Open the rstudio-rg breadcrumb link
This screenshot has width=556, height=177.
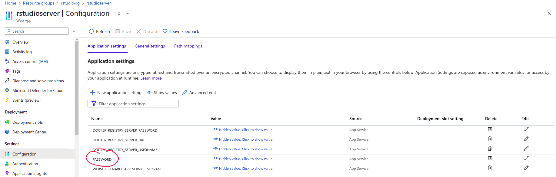tap(70, 3)
